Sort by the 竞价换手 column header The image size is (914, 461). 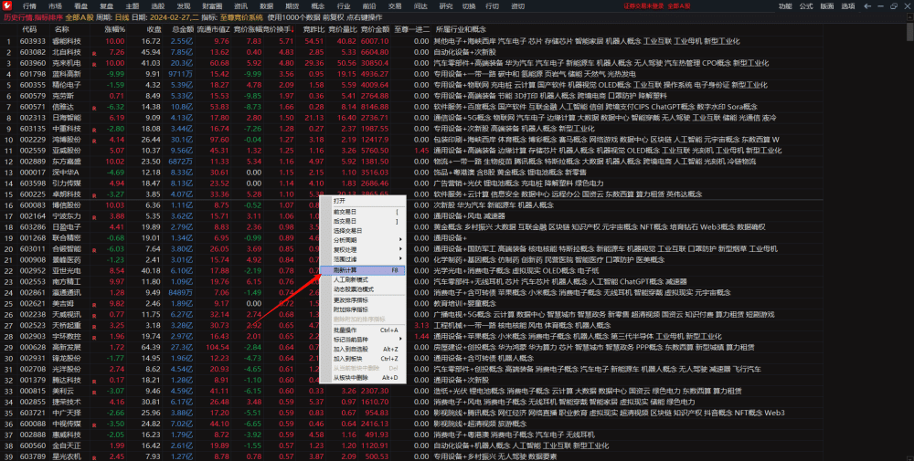click(x=279, y=29)
